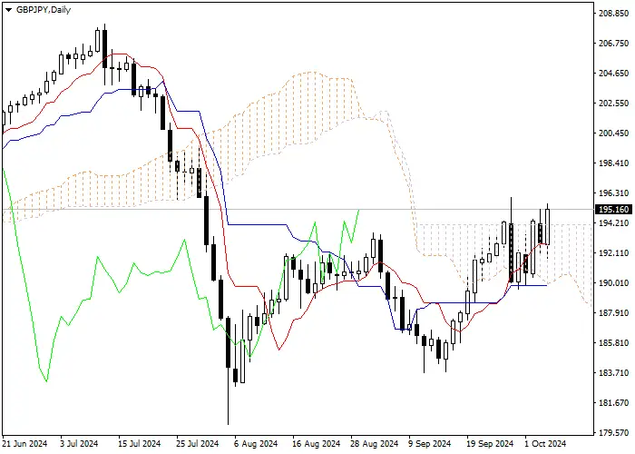The height and width of the screenshot is (454, 635).
Task: Click the 9 Sep 2024 date label
Action: tap(430, 444)
